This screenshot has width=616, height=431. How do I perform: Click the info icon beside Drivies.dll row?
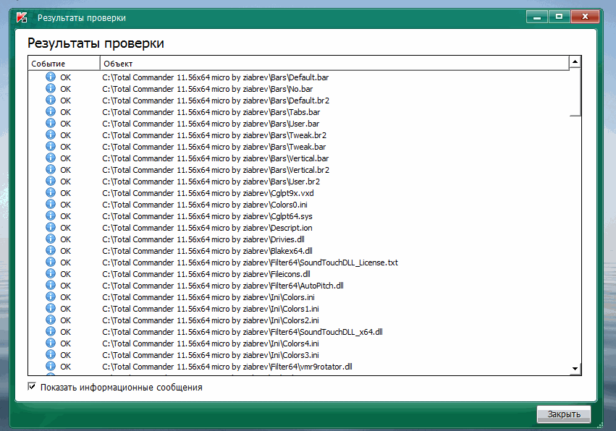[x=51, y=239]
